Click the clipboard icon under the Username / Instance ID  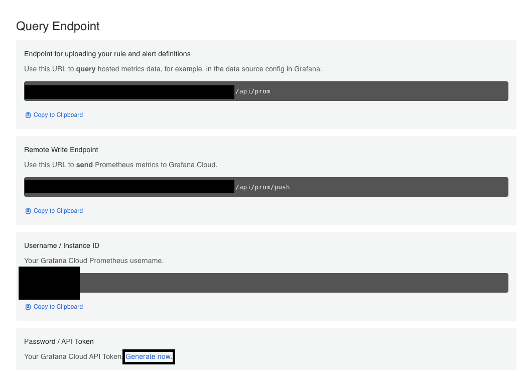tap(28, 306)
